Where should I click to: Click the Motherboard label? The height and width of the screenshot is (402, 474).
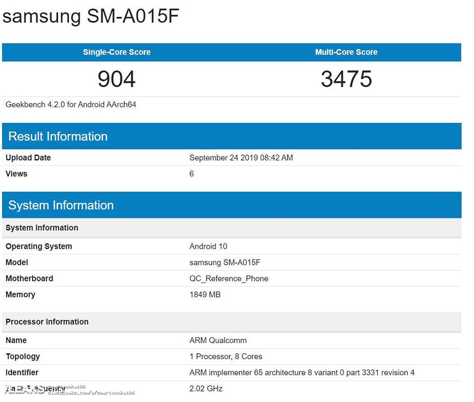tap(29, 279)
